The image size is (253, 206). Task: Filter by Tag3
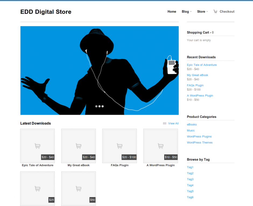click(190, 179)
